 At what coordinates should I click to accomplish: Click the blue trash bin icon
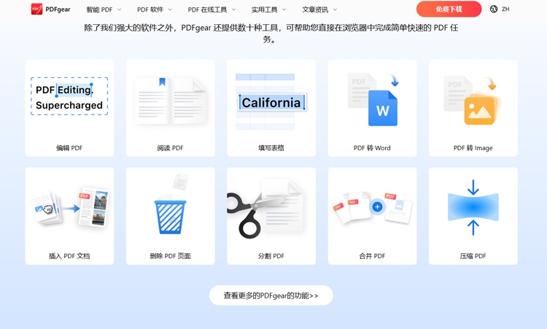(x=170, y=217)
